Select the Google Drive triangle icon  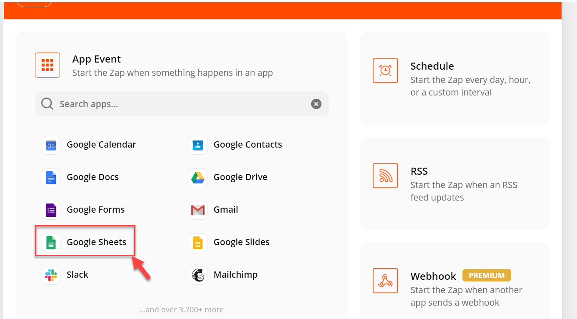click(198, 178)
